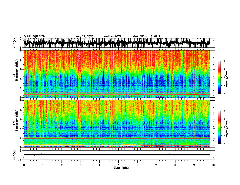This screenshot has height=185, width=240.
Task: Select the "Aug.12, 2020" date text
Action: [x=85, y=36]
